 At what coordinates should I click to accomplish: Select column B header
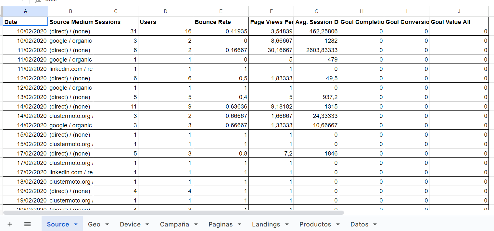[70, 11]
